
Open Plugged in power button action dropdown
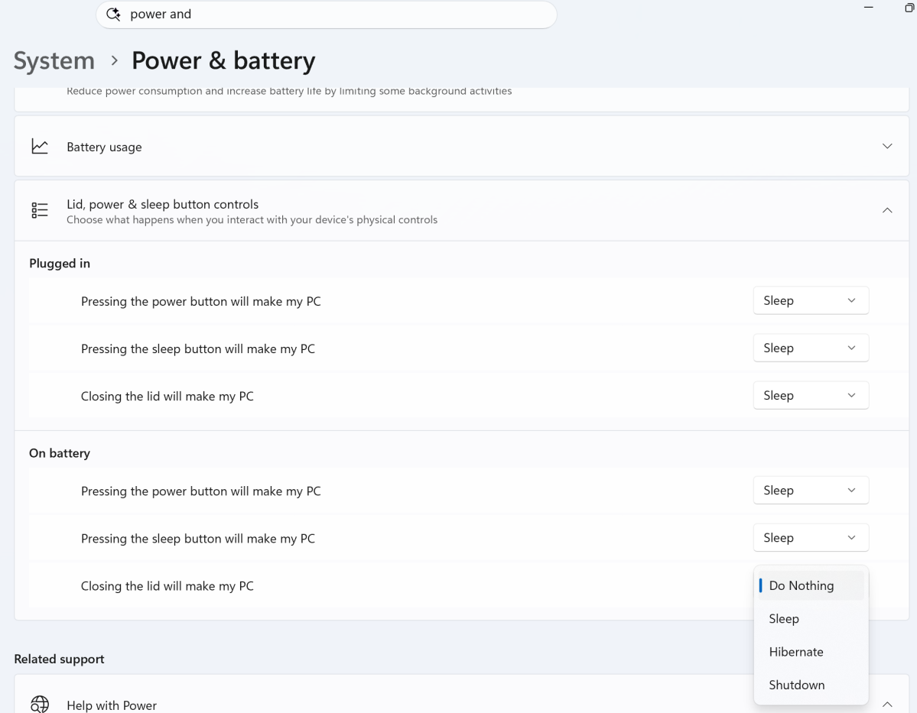pos(811,300)
